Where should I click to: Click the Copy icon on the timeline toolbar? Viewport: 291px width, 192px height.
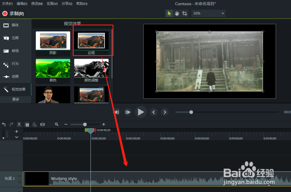point(27,124)
